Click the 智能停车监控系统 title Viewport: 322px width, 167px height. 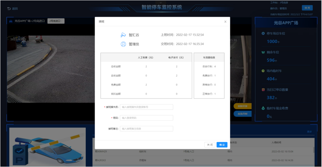click(162, 7)
